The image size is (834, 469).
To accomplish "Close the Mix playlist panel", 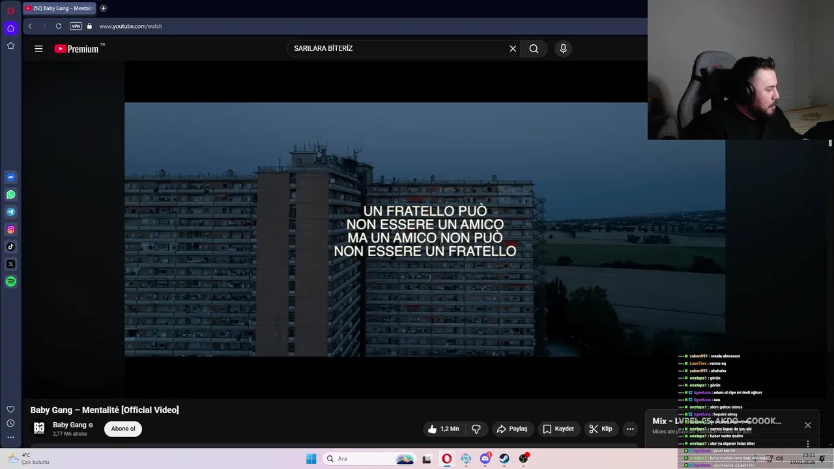I will pyautogui.click(x=808, y=425).
